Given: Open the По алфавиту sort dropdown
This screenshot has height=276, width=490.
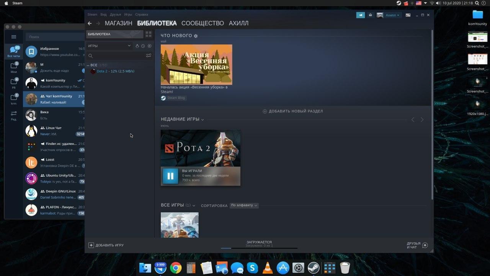Looking at the screenshot, I should 244,205.
